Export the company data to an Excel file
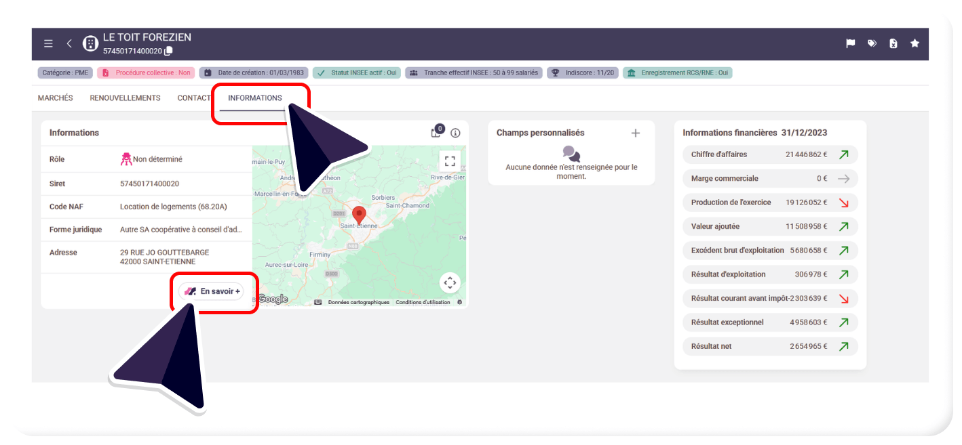This screenshot has height=445, width=962. point(893,43)
